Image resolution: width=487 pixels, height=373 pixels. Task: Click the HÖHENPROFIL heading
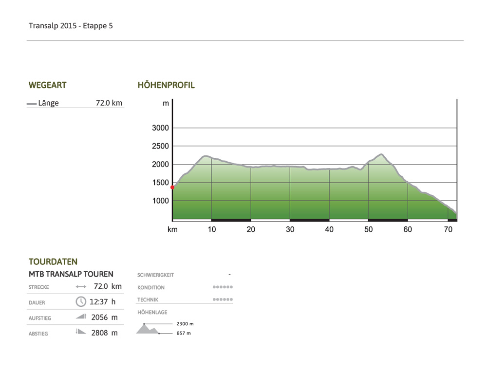click(166, 85)
